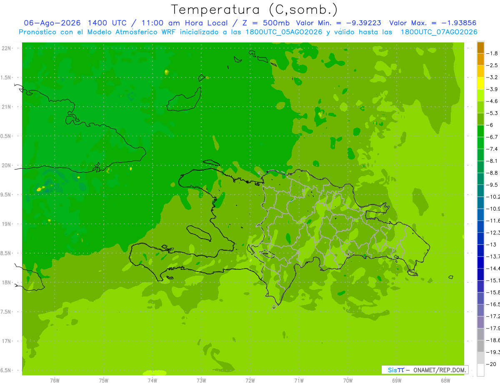The height and width of the screenshot is (386, 500).
Task: Click the '-5.3' legend value
Action: click(492, 113)
